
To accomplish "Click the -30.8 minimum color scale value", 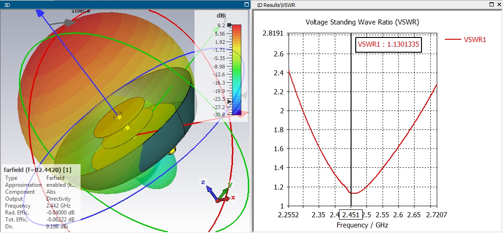I will click(220, 114).
